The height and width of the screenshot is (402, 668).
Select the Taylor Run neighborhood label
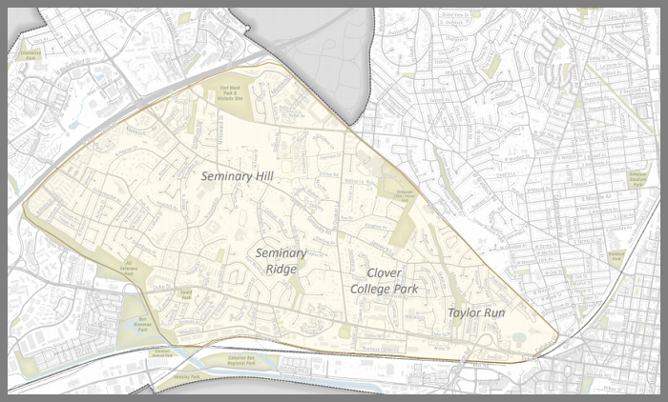476,312
